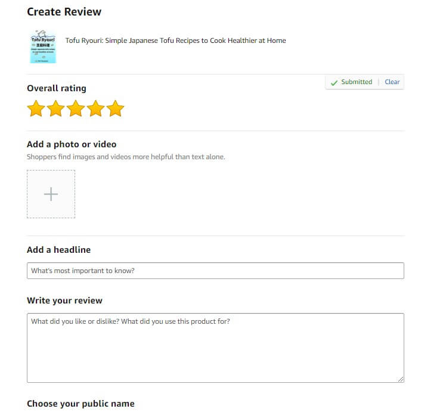The height and width of the screenshot is (412, 446).
Task: Set rating to one star
Action: coord(36,109)
